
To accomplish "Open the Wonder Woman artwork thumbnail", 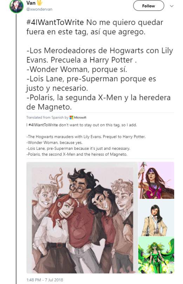I will click(156, 180).
